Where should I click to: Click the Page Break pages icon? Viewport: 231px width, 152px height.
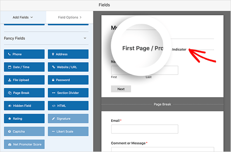point(10,93)
